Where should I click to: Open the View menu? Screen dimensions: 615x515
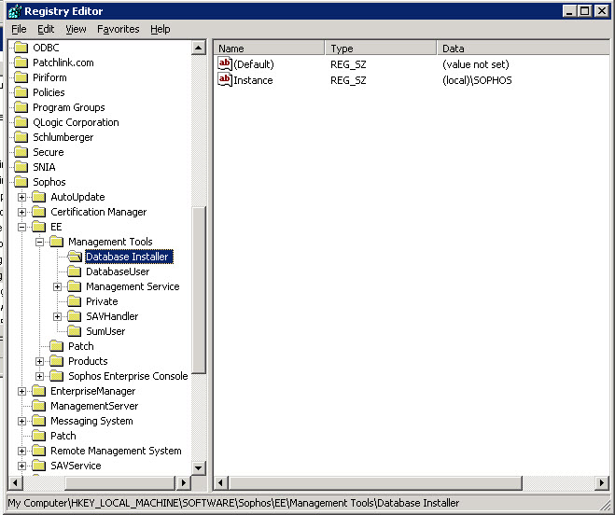click(76, 29)
